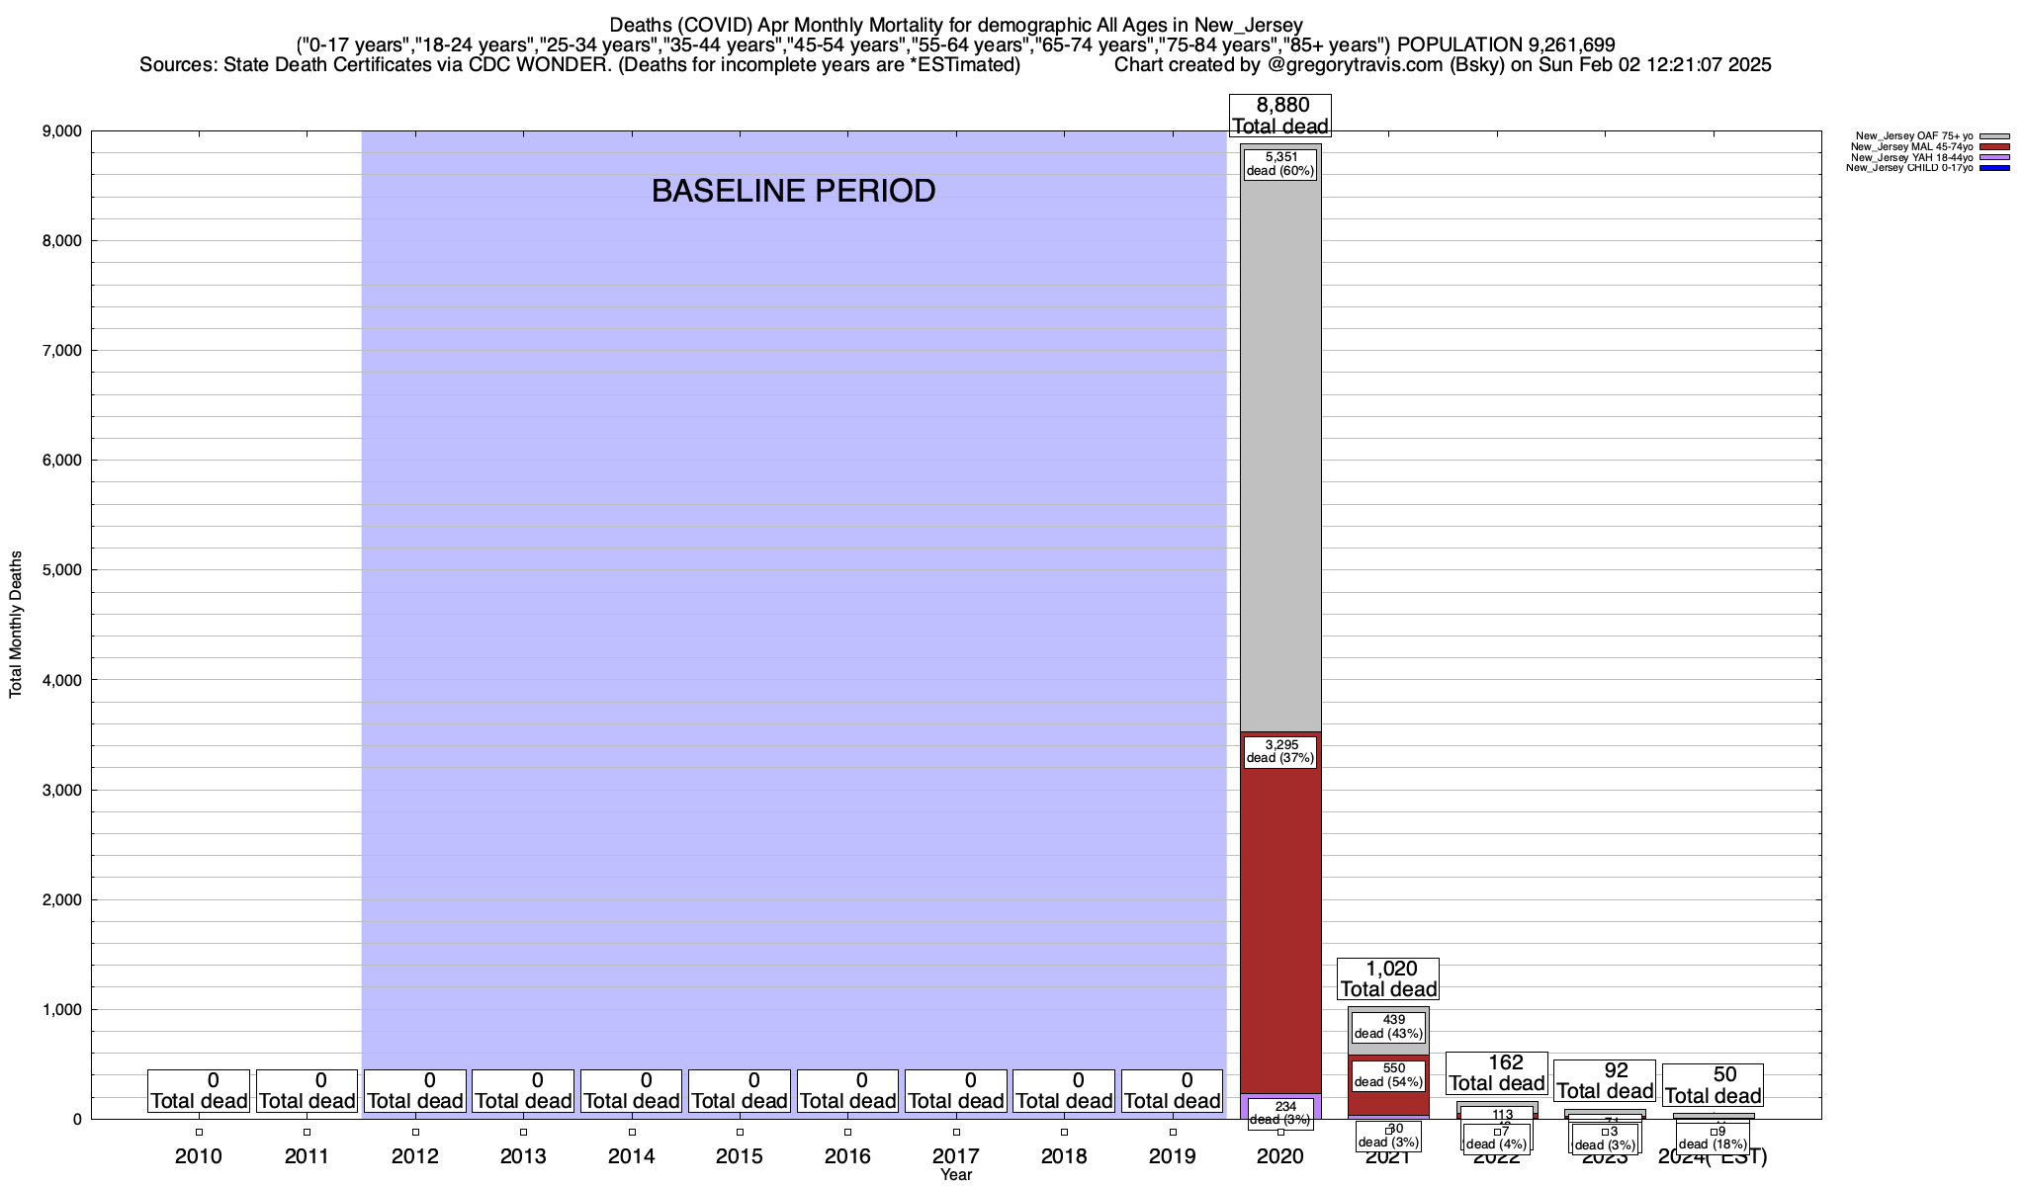2025x1186 pixels.
Task: Click the Total Monthly Deaths axis title
Action: pos(16,625)
